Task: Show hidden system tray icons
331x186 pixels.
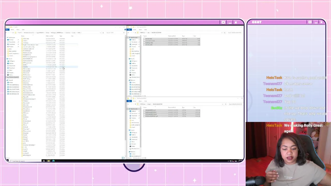Action: (x=228, y=161)
